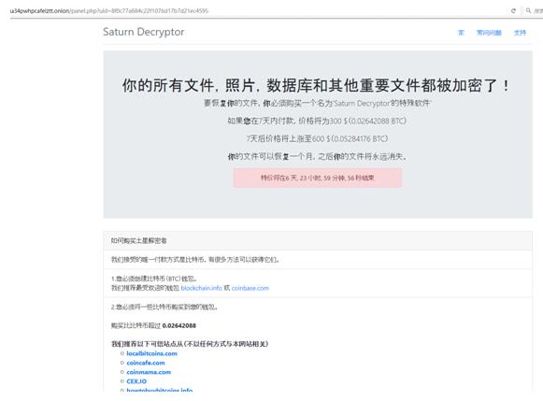543x401 pixels.
Task: Click the Saturn Decryptor site title
Action: click(x=143, y=32)
